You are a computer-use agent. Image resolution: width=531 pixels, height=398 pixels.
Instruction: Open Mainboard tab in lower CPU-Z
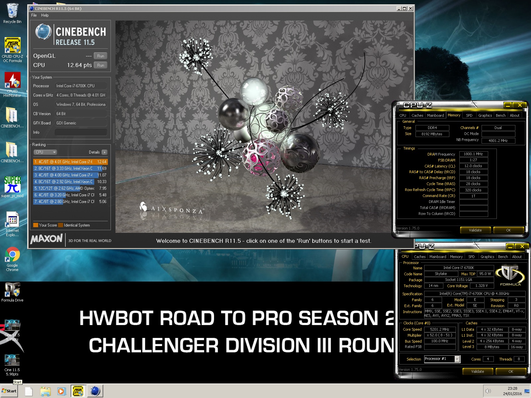click(x=438, y=257)
